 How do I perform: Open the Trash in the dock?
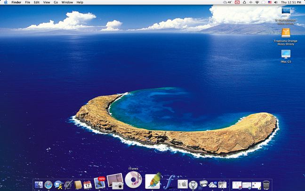coord(266,185)
